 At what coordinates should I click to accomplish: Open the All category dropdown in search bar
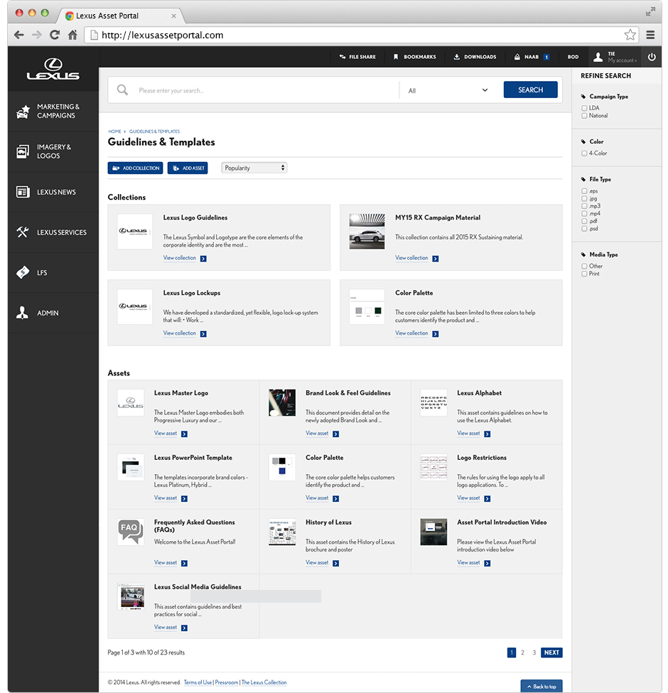[448, 90]
